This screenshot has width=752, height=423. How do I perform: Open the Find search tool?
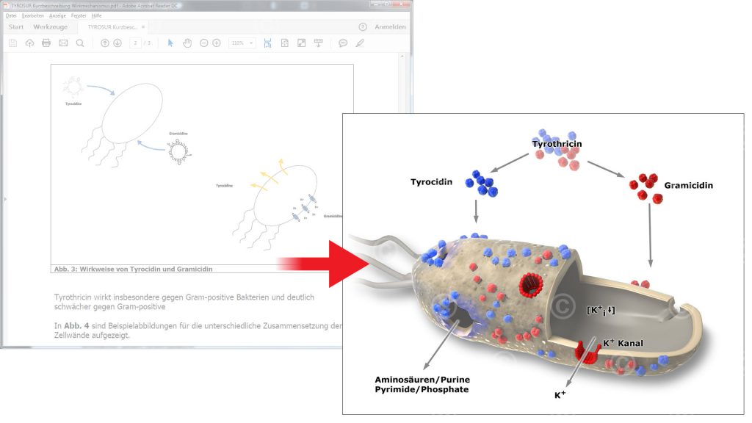pos(79,43)
